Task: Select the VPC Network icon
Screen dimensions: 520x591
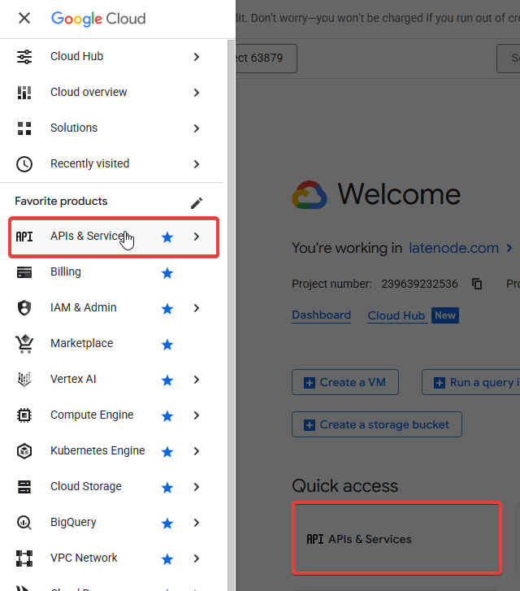Action: click(24, 558)
